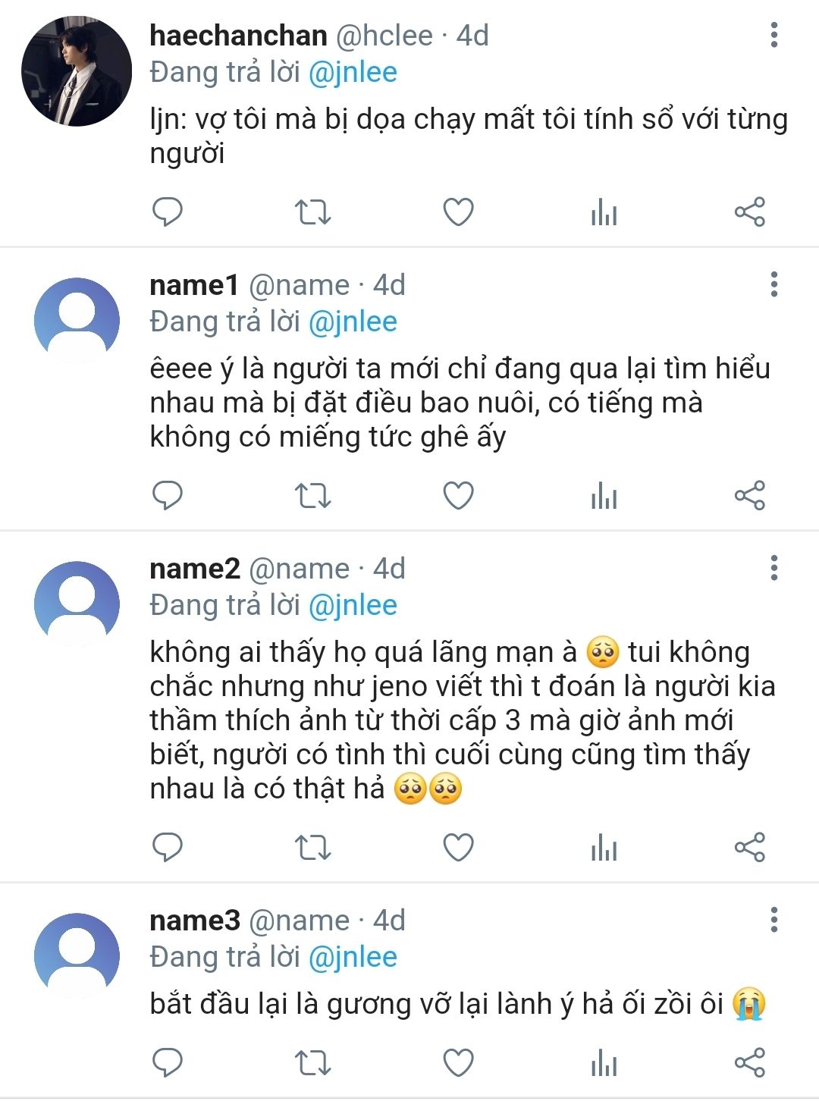The image size is (819, 1101).
Task: Open the three-dot menu on name3's tweet
Action: pyautogui.click(x=773, y=920)
